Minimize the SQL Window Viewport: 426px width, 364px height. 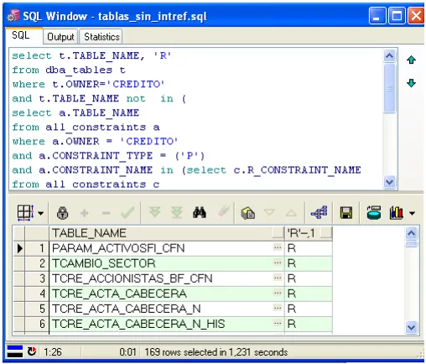(377, 16)
